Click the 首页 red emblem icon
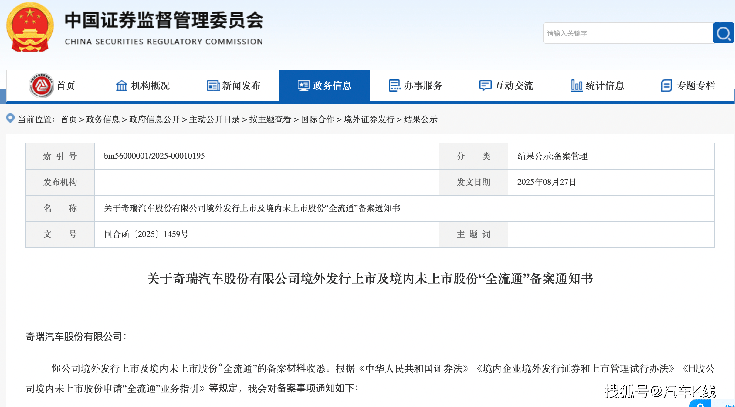The height and width of the screenshot is (407, 735). click(41, 86)
